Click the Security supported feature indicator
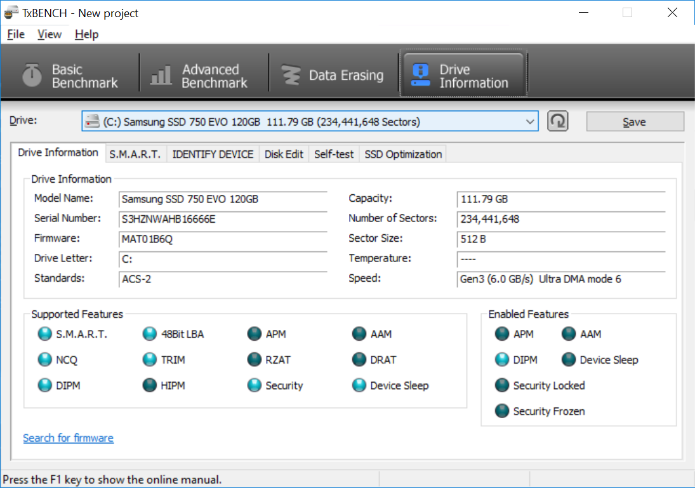 pyautogui.click(x=255, y=385)
